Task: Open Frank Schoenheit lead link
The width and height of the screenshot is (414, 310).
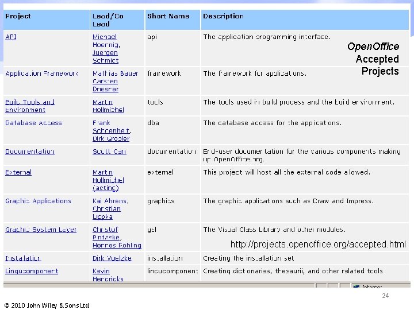Action: click(x=112, y=127)
